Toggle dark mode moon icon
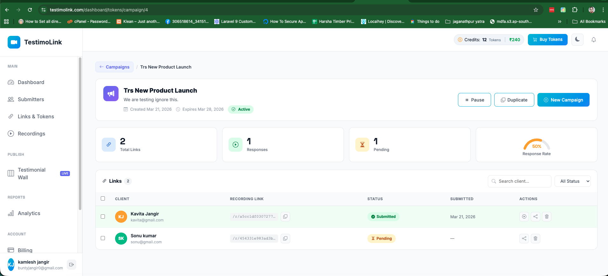Screen dimensions: 608x276 (x=577, y=40)
